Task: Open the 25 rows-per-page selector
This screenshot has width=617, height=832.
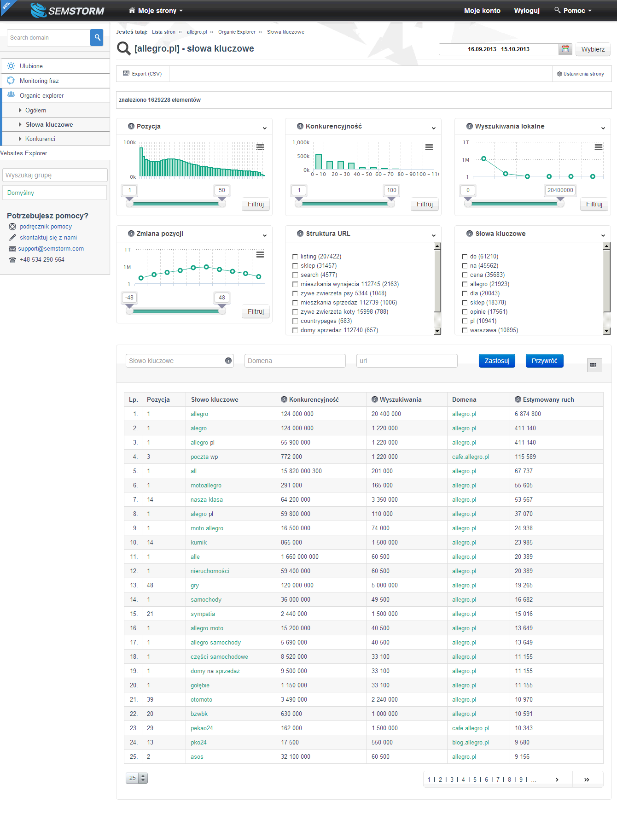Action: pyautogui.click(x=137, y=778)
